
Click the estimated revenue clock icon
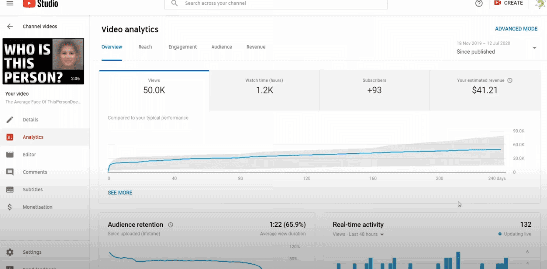tap(510, 80)
